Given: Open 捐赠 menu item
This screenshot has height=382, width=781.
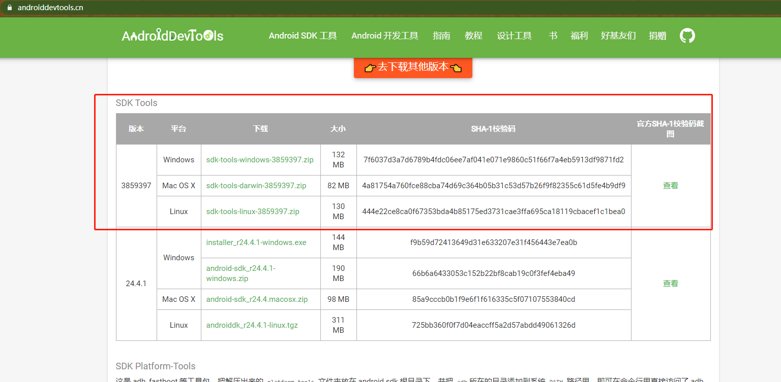Looking at the screenshot, I should point(657,36).
